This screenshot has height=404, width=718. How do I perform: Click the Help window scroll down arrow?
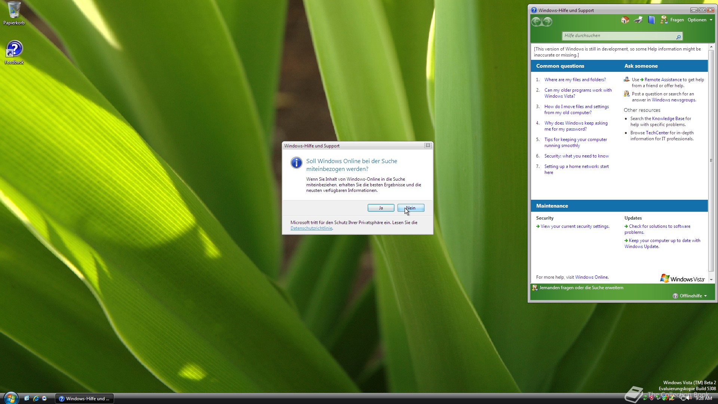click(711, 279)
